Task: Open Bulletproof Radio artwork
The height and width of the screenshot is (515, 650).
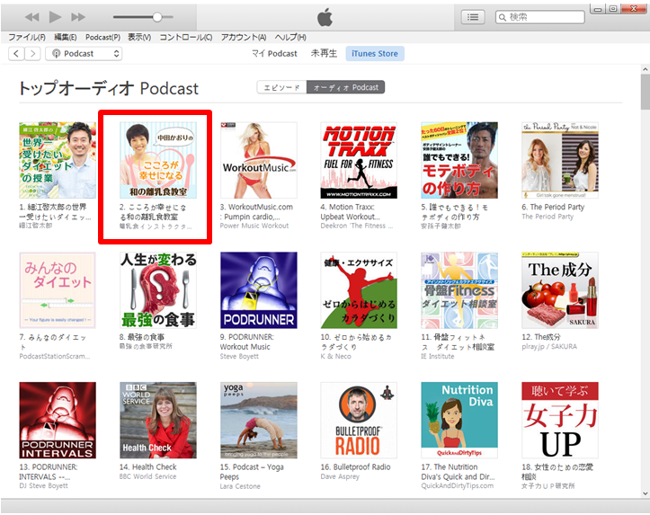Action: click(359, 420)
